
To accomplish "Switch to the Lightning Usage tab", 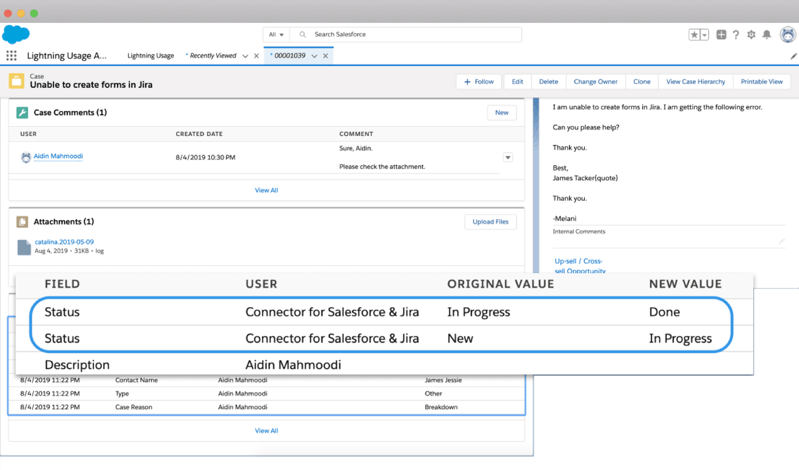I will 150,55.
